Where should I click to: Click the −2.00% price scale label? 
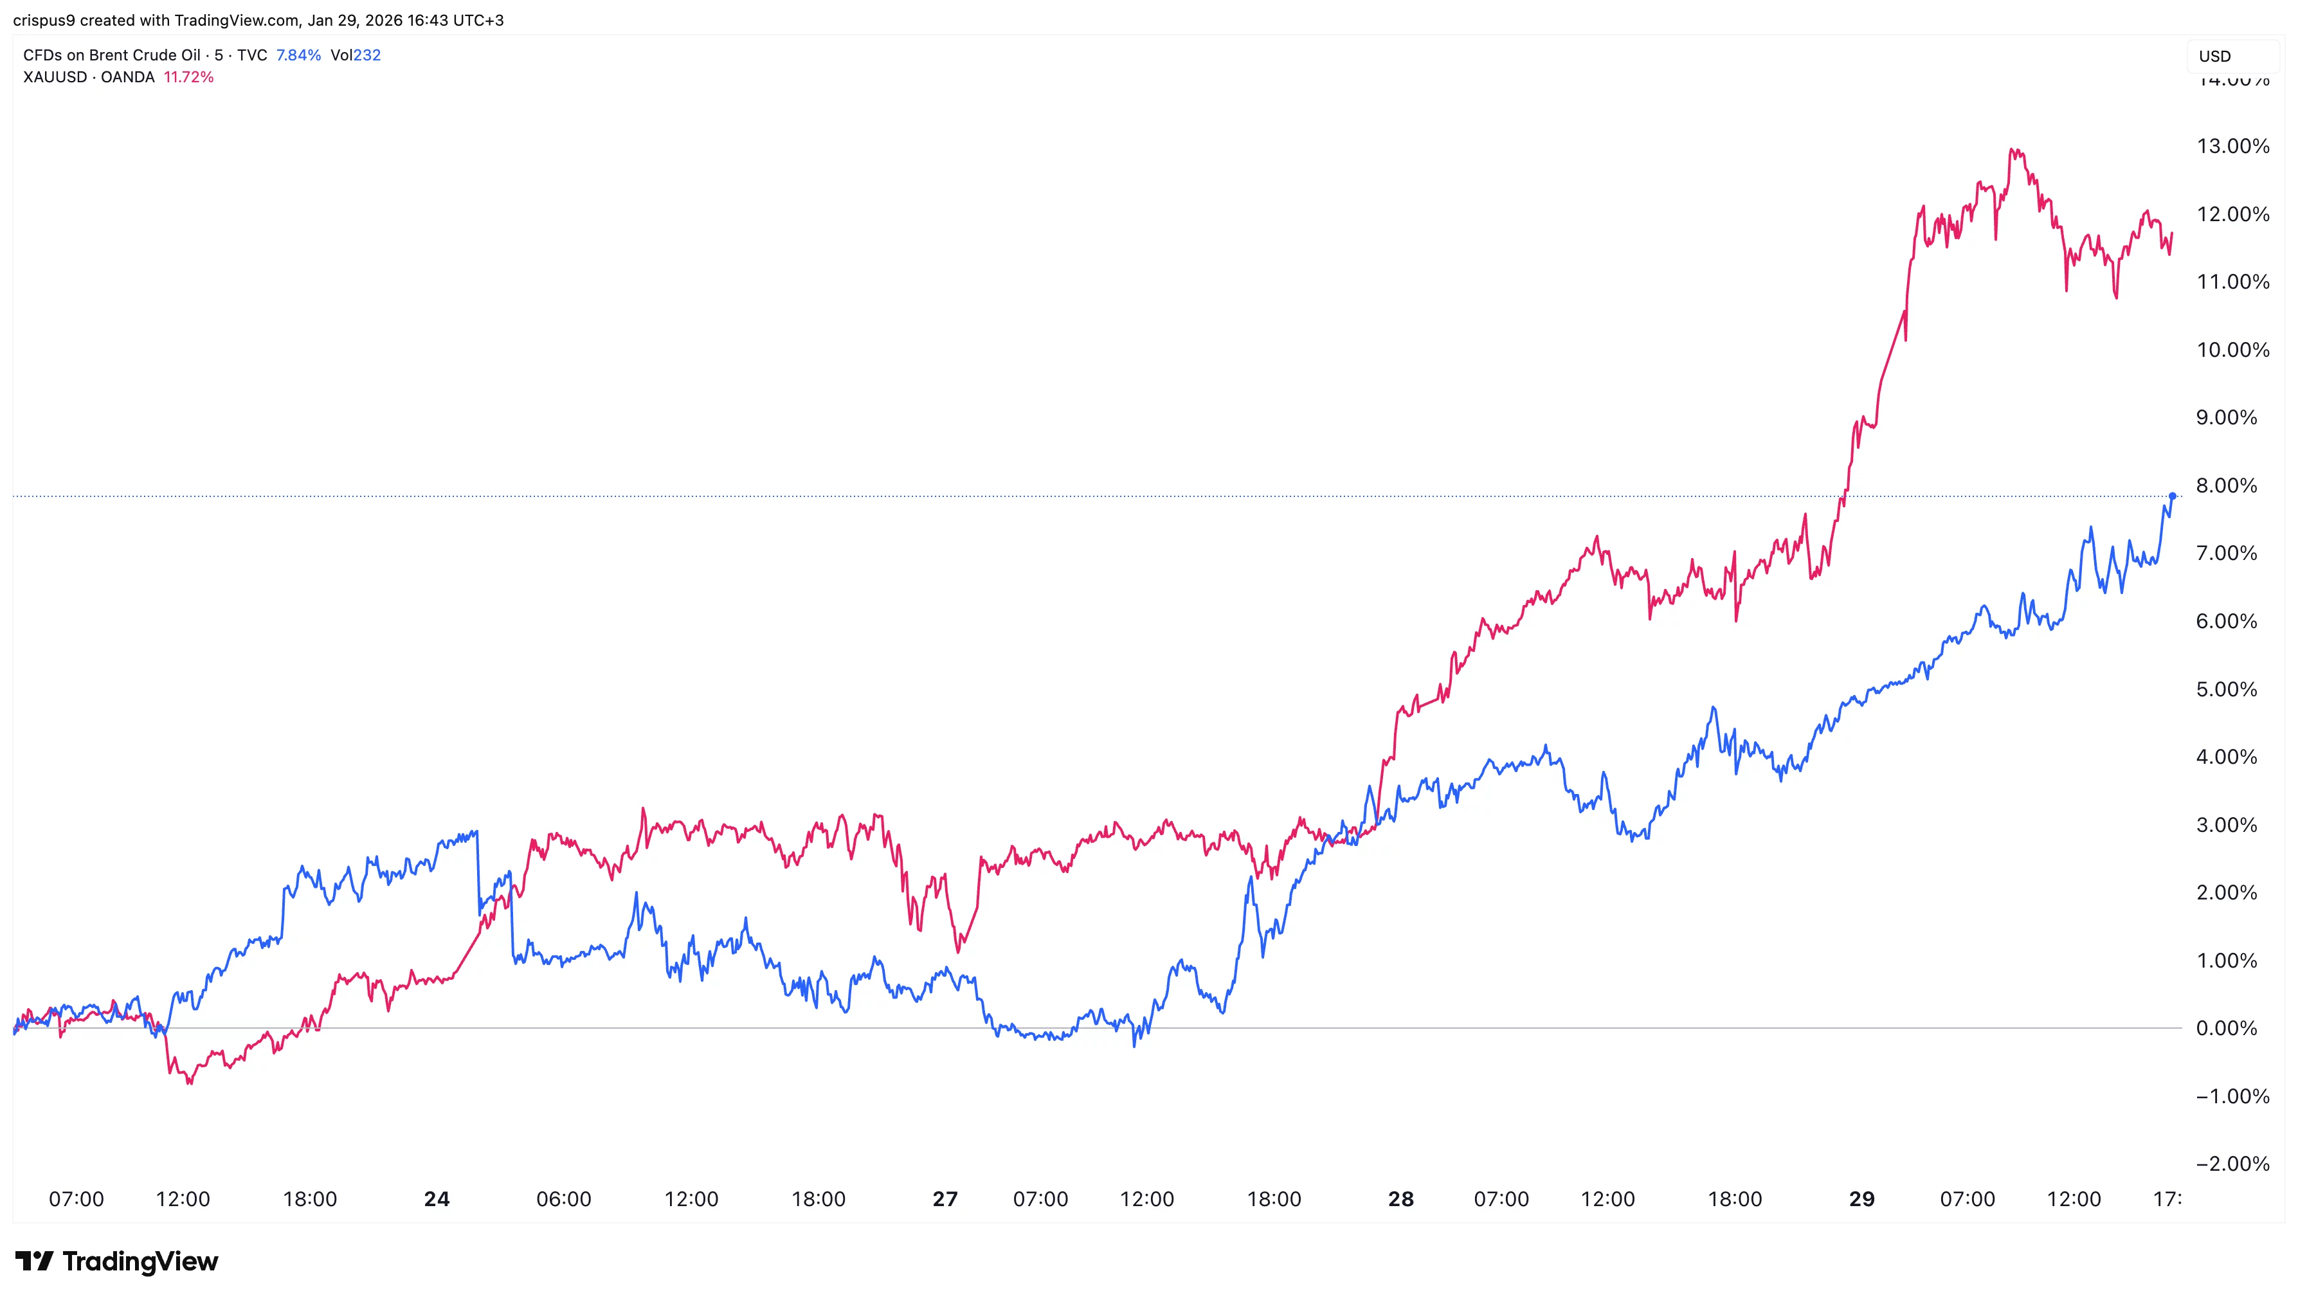click(2232, 1164)
